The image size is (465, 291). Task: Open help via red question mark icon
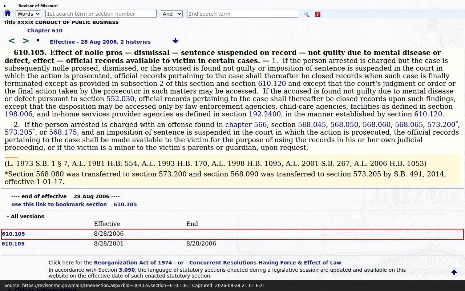point(318,14)
